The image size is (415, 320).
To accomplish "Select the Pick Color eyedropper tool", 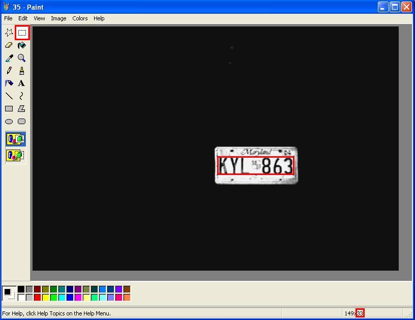I will [9, 58].
